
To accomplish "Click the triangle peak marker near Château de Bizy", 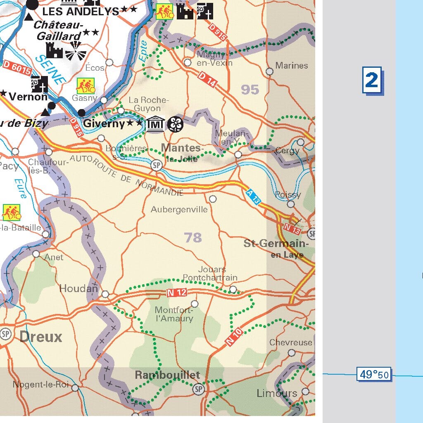I will coord(45,112).
